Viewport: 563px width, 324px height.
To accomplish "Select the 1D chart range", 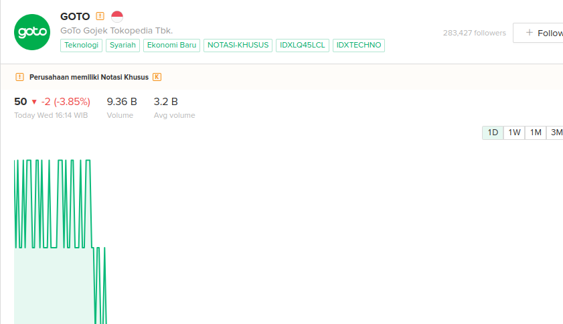I will click(493, 133).
